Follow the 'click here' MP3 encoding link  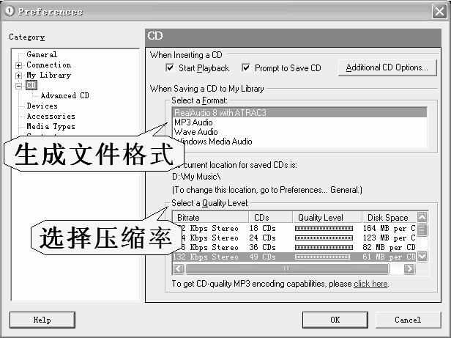(370, 284)
